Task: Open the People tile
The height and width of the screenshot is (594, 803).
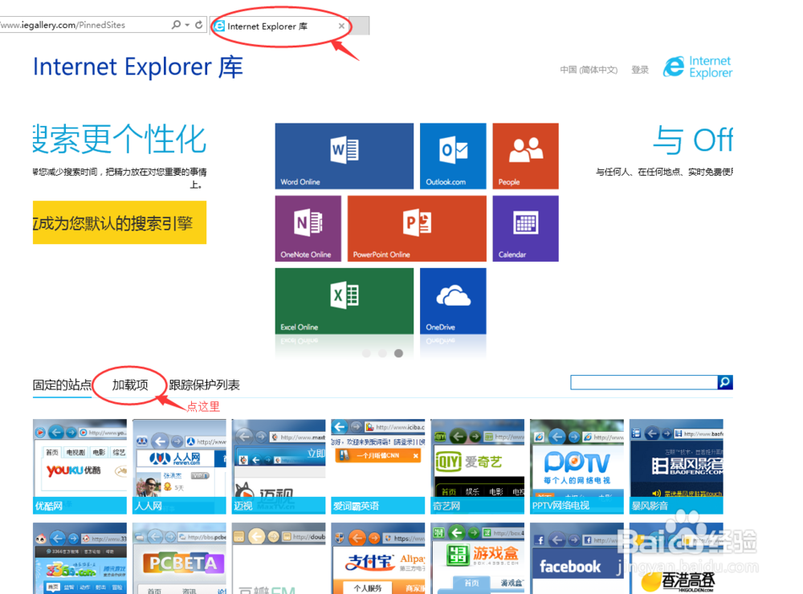Action: coord(525,156)
